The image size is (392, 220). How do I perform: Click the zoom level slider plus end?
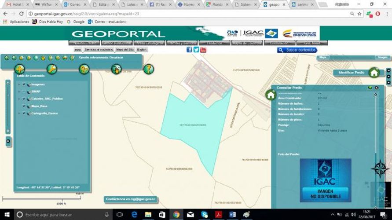pyautogui.click(x=8, y=83)
